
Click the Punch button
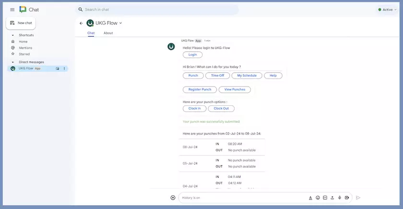coord(193,76)
